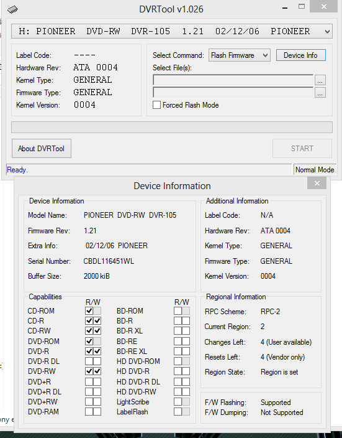Screen dimensions: 342x438
Task: Click the Label Code N/A value
Action: [267, 215]
